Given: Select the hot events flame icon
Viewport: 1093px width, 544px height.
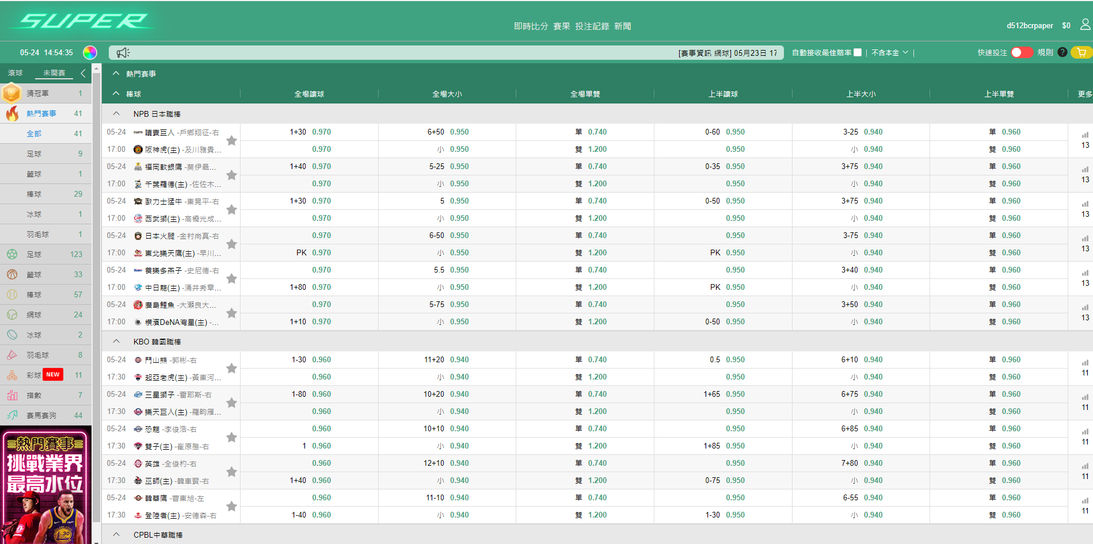Looking at the screenshot, I should point(12,113).
